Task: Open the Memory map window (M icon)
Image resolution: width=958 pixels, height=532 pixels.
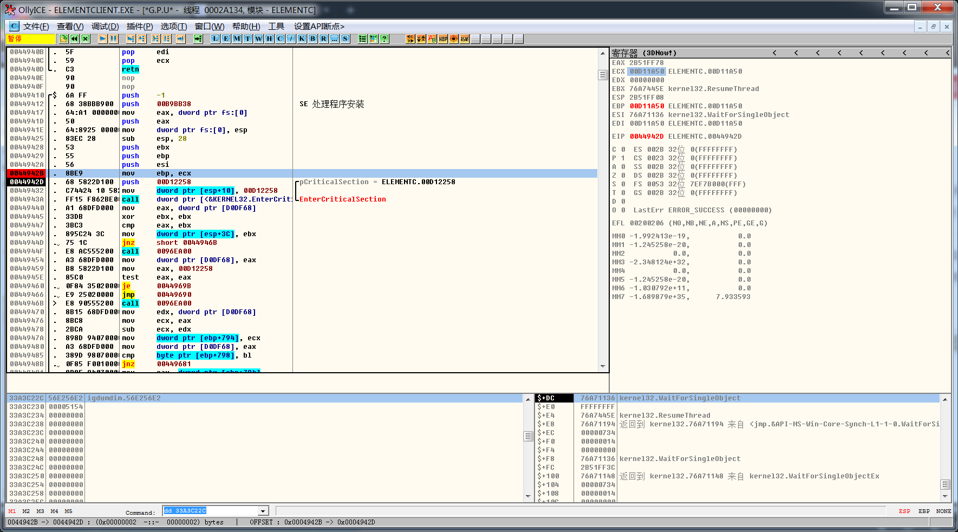Action: coord(237,39)
